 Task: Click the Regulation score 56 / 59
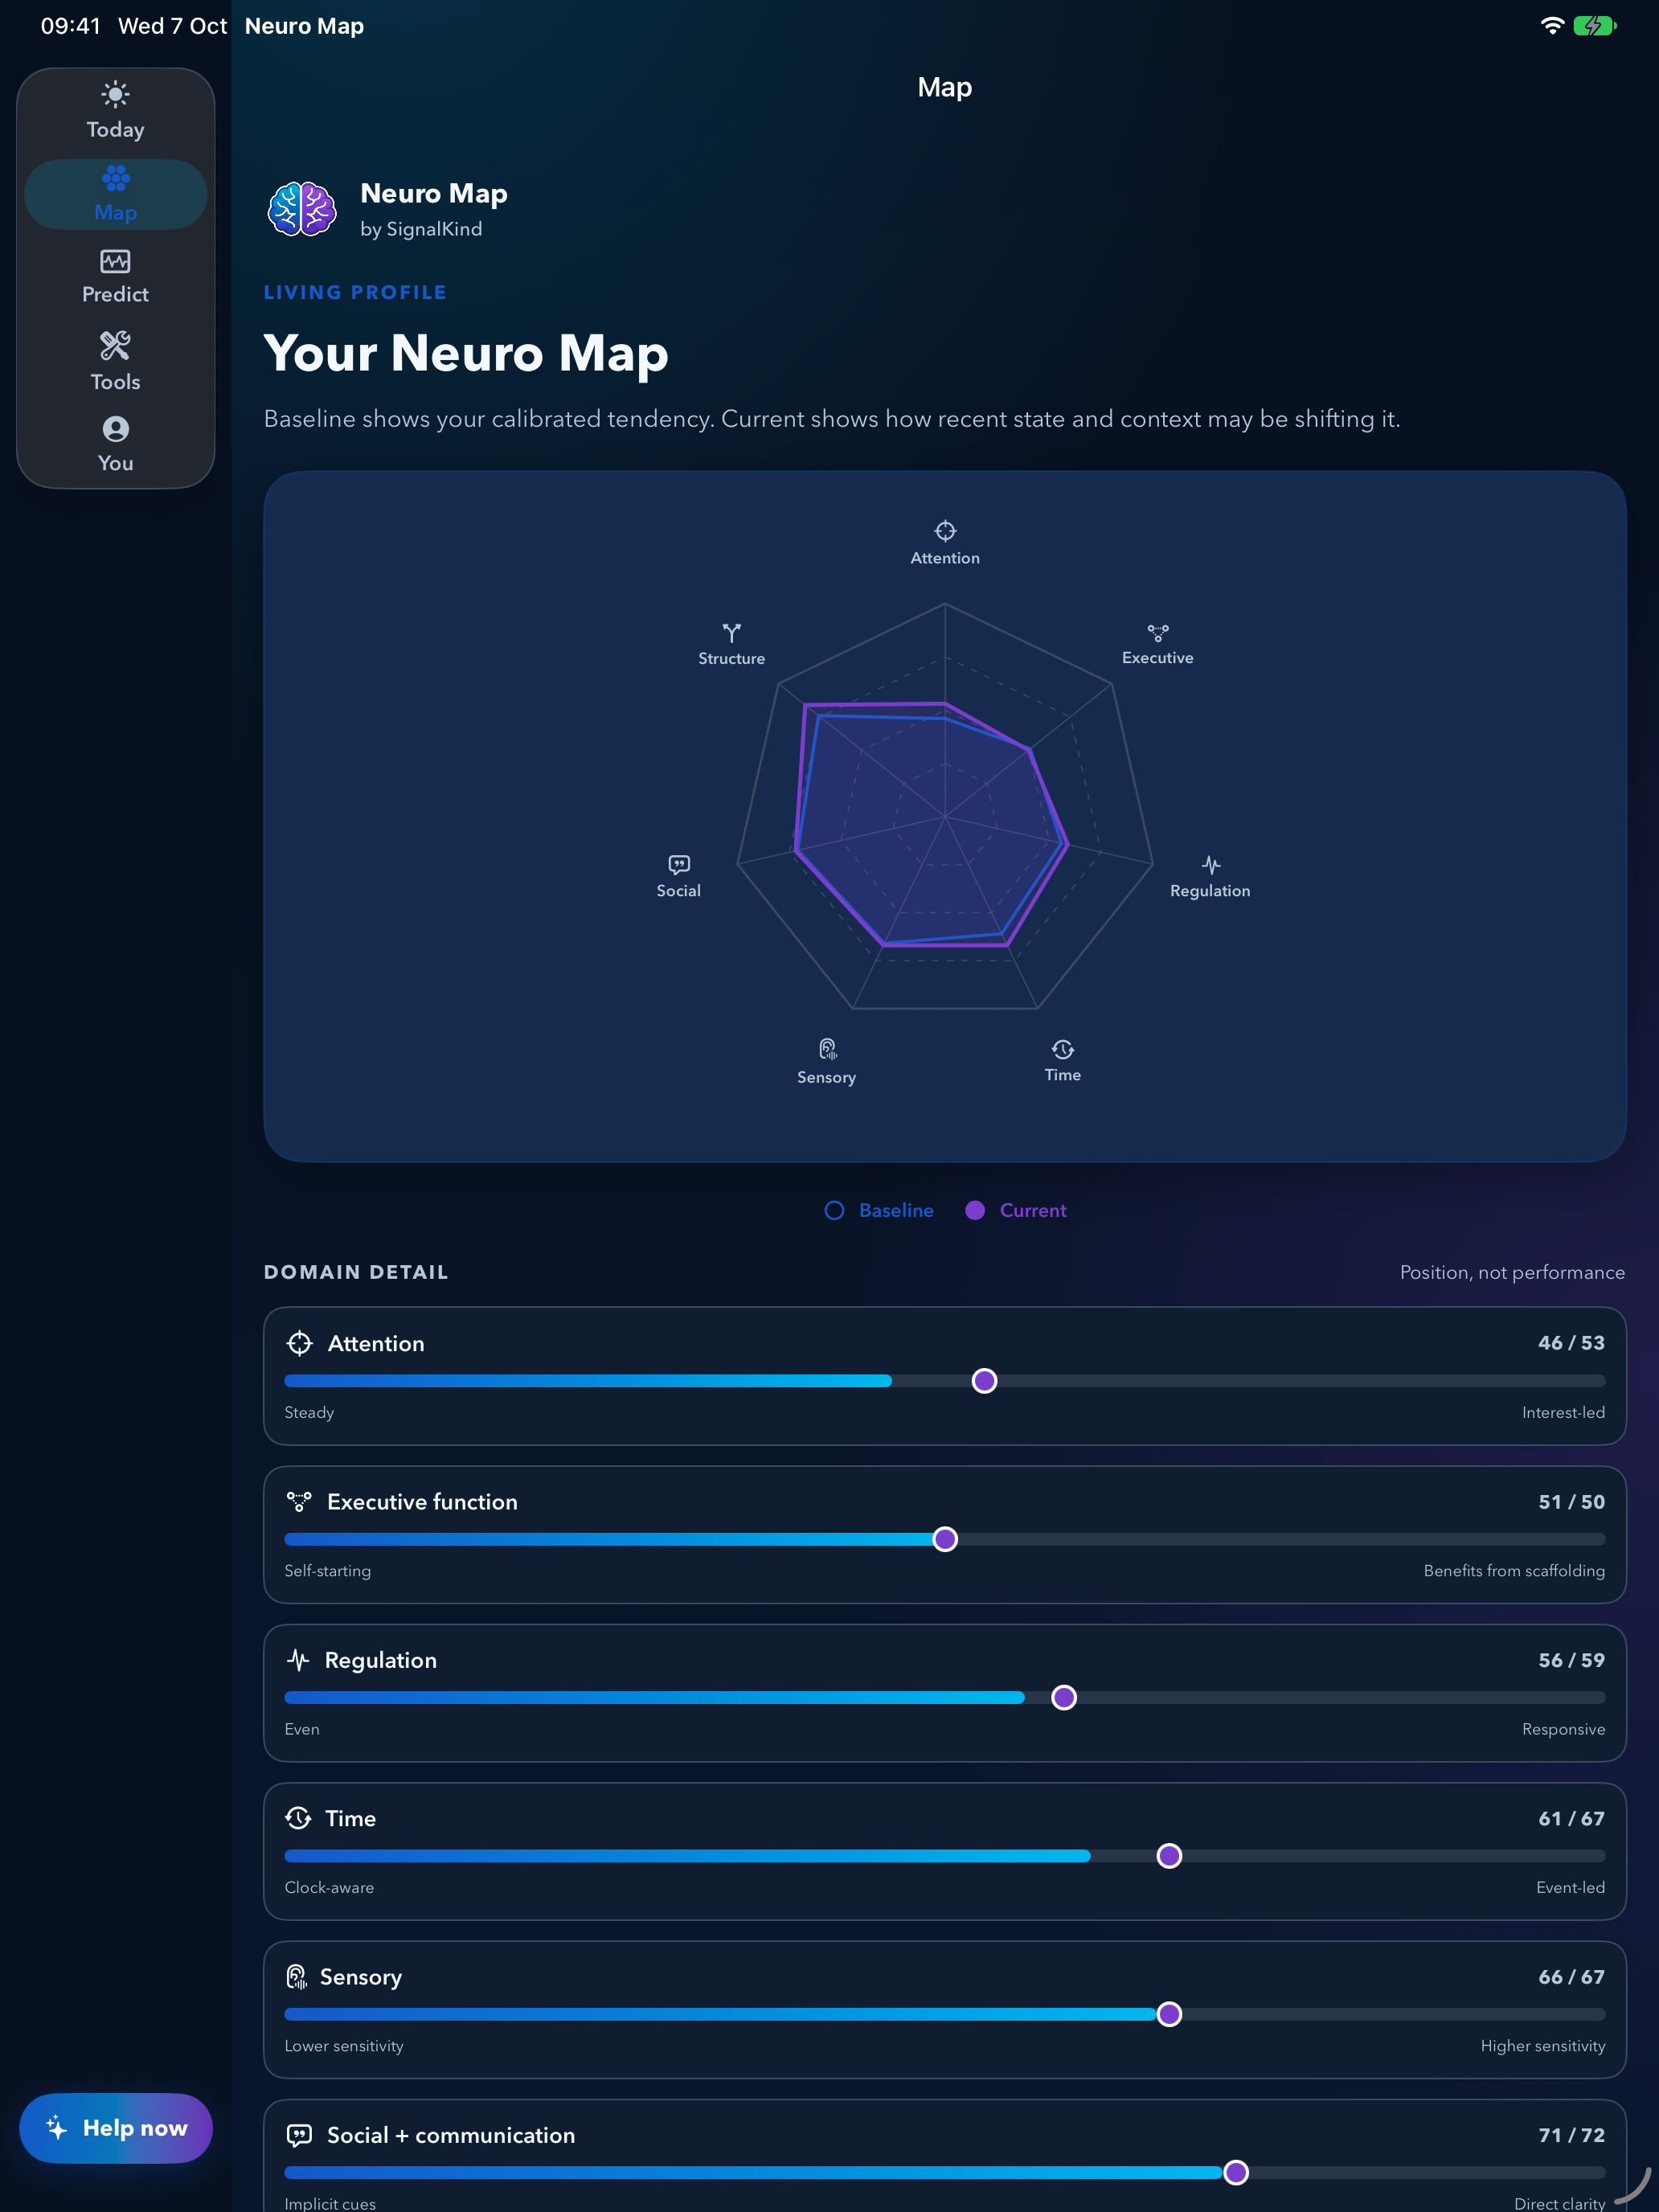point(1571,1660)
